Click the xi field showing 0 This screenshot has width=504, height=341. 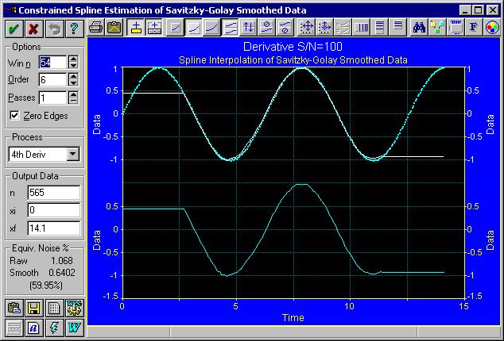click(x=54, y=210)
